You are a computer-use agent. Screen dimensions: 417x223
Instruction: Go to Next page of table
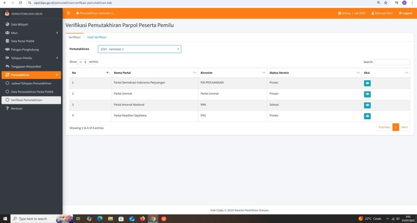coord(404,127)
